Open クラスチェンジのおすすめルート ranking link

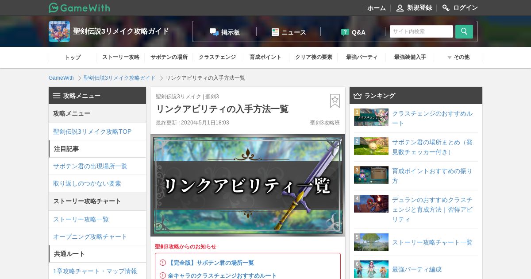pos(432,118)
